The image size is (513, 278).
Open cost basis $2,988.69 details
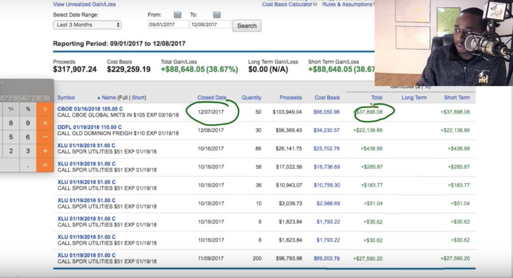(x=328, y=203)
